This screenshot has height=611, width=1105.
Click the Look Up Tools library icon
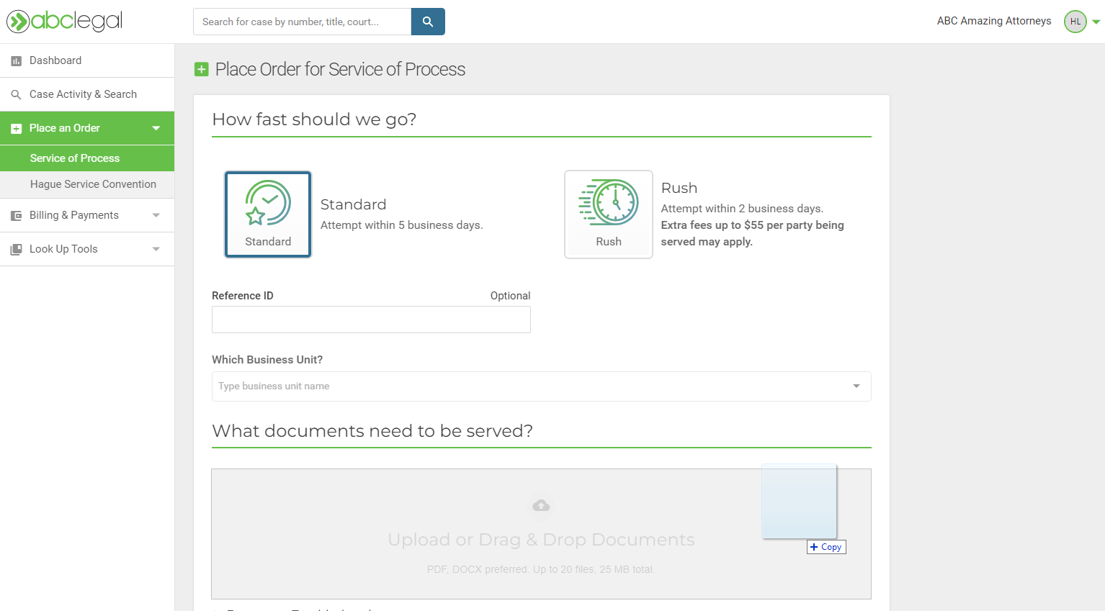pos(16,250)
